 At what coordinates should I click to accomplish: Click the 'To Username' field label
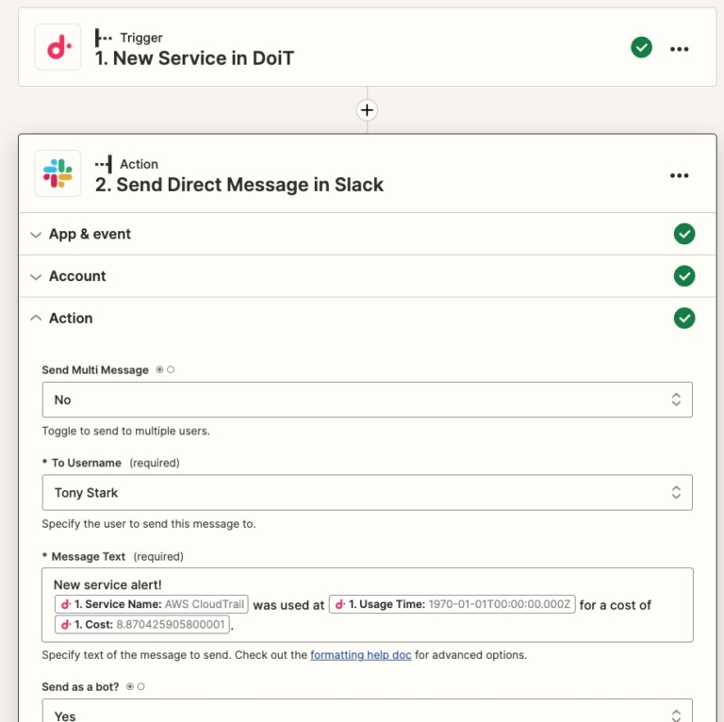87,463
